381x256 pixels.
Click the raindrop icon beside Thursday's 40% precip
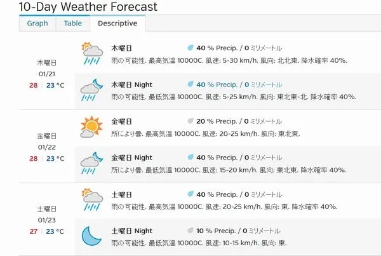pyautogui.click(x=190, y=48)
